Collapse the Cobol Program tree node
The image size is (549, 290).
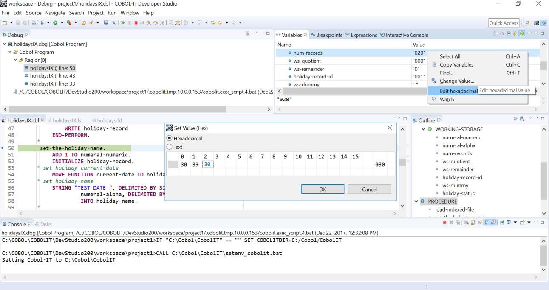[10, 52]
